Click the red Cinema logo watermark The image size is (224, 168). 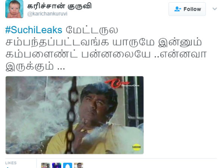tap(122, 83)
